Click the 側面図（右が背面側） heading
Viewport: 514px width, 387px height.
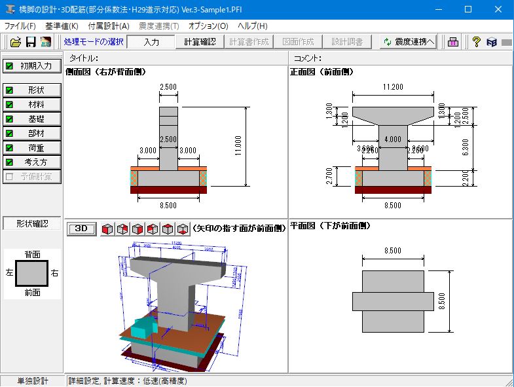pyautogui.click(x=105, y=71)
